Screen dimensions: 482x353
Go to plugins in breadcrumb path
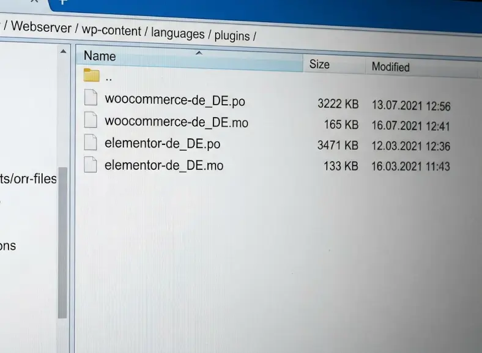pyautogui.click(x=232, y=36)
